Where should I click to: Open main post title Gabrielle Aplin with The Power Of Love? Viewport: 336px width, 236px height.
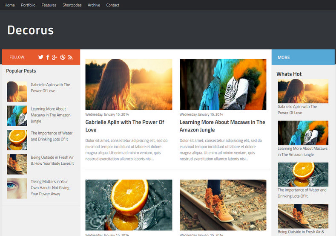pyautogui.click(x=125, y=126)
